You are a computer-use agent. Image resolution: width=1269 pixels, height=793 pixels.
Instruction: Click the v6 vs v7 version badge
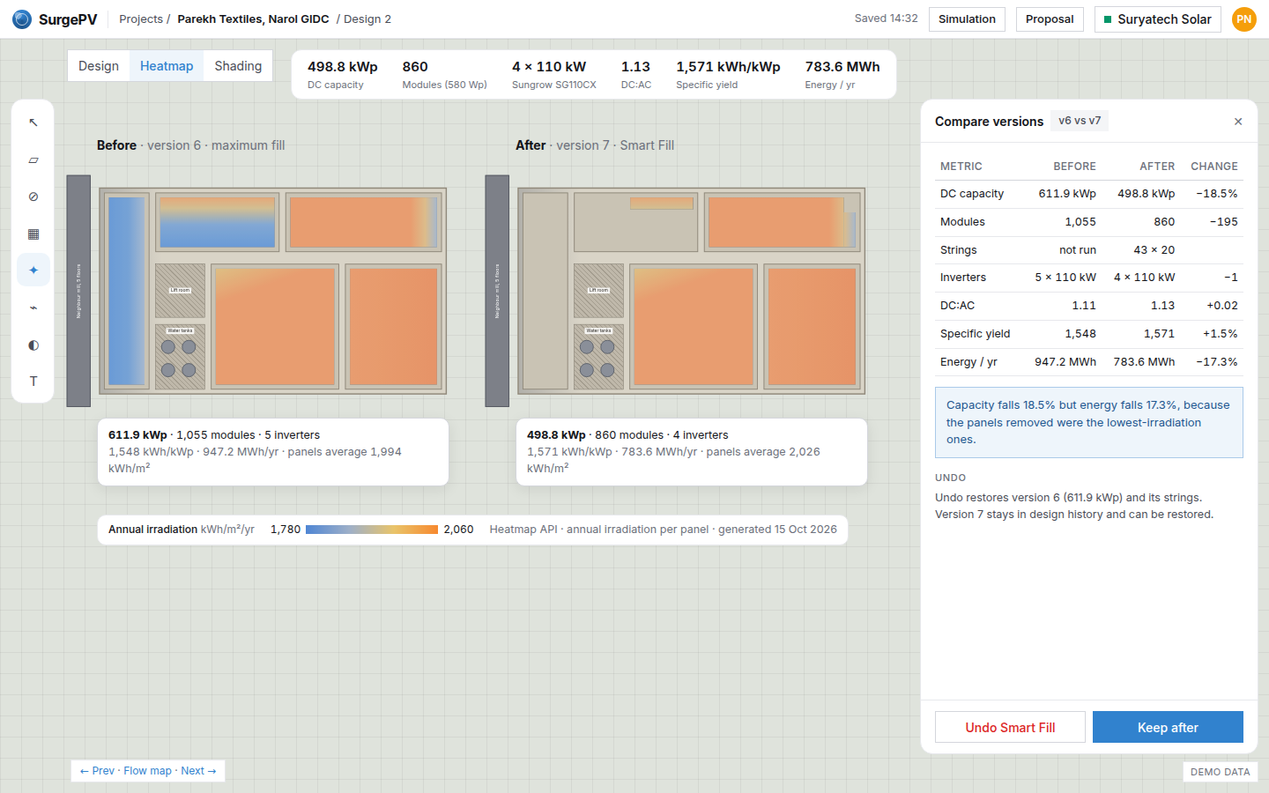[1080, 121]
